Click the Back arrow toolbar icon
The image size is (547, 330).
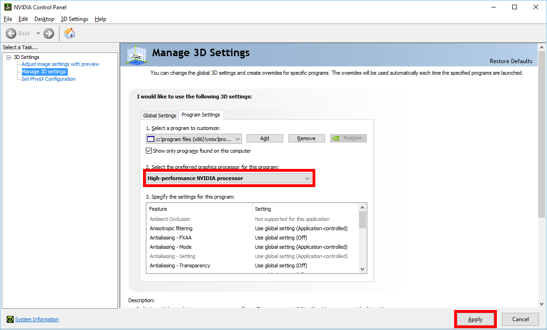[x=12, y=33]
